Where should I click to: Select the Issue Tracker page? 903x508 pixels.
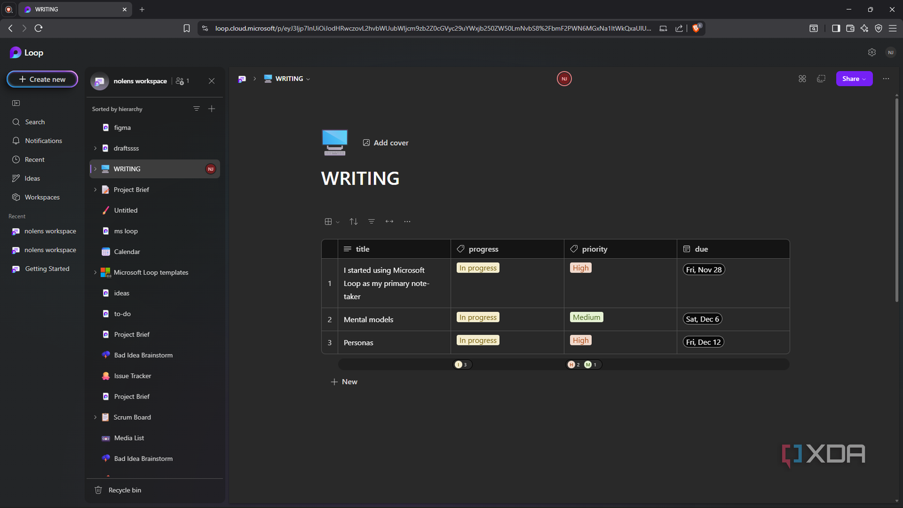point(155,376)
